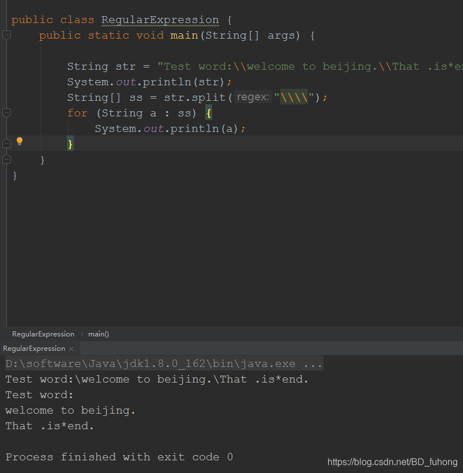Close the RegularExpression run tab
This screenshot has width=463, height=473.
pyautogui.click(x=71, y=349)
